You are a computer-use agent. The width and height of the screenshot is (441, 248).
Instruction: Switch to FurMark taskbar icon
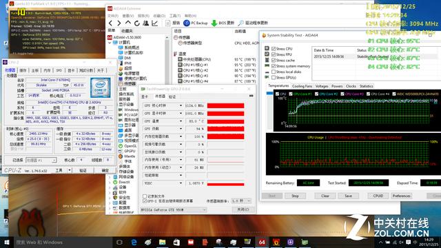276,242
